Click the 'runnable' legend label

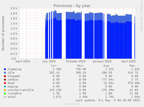pos(14,93)
